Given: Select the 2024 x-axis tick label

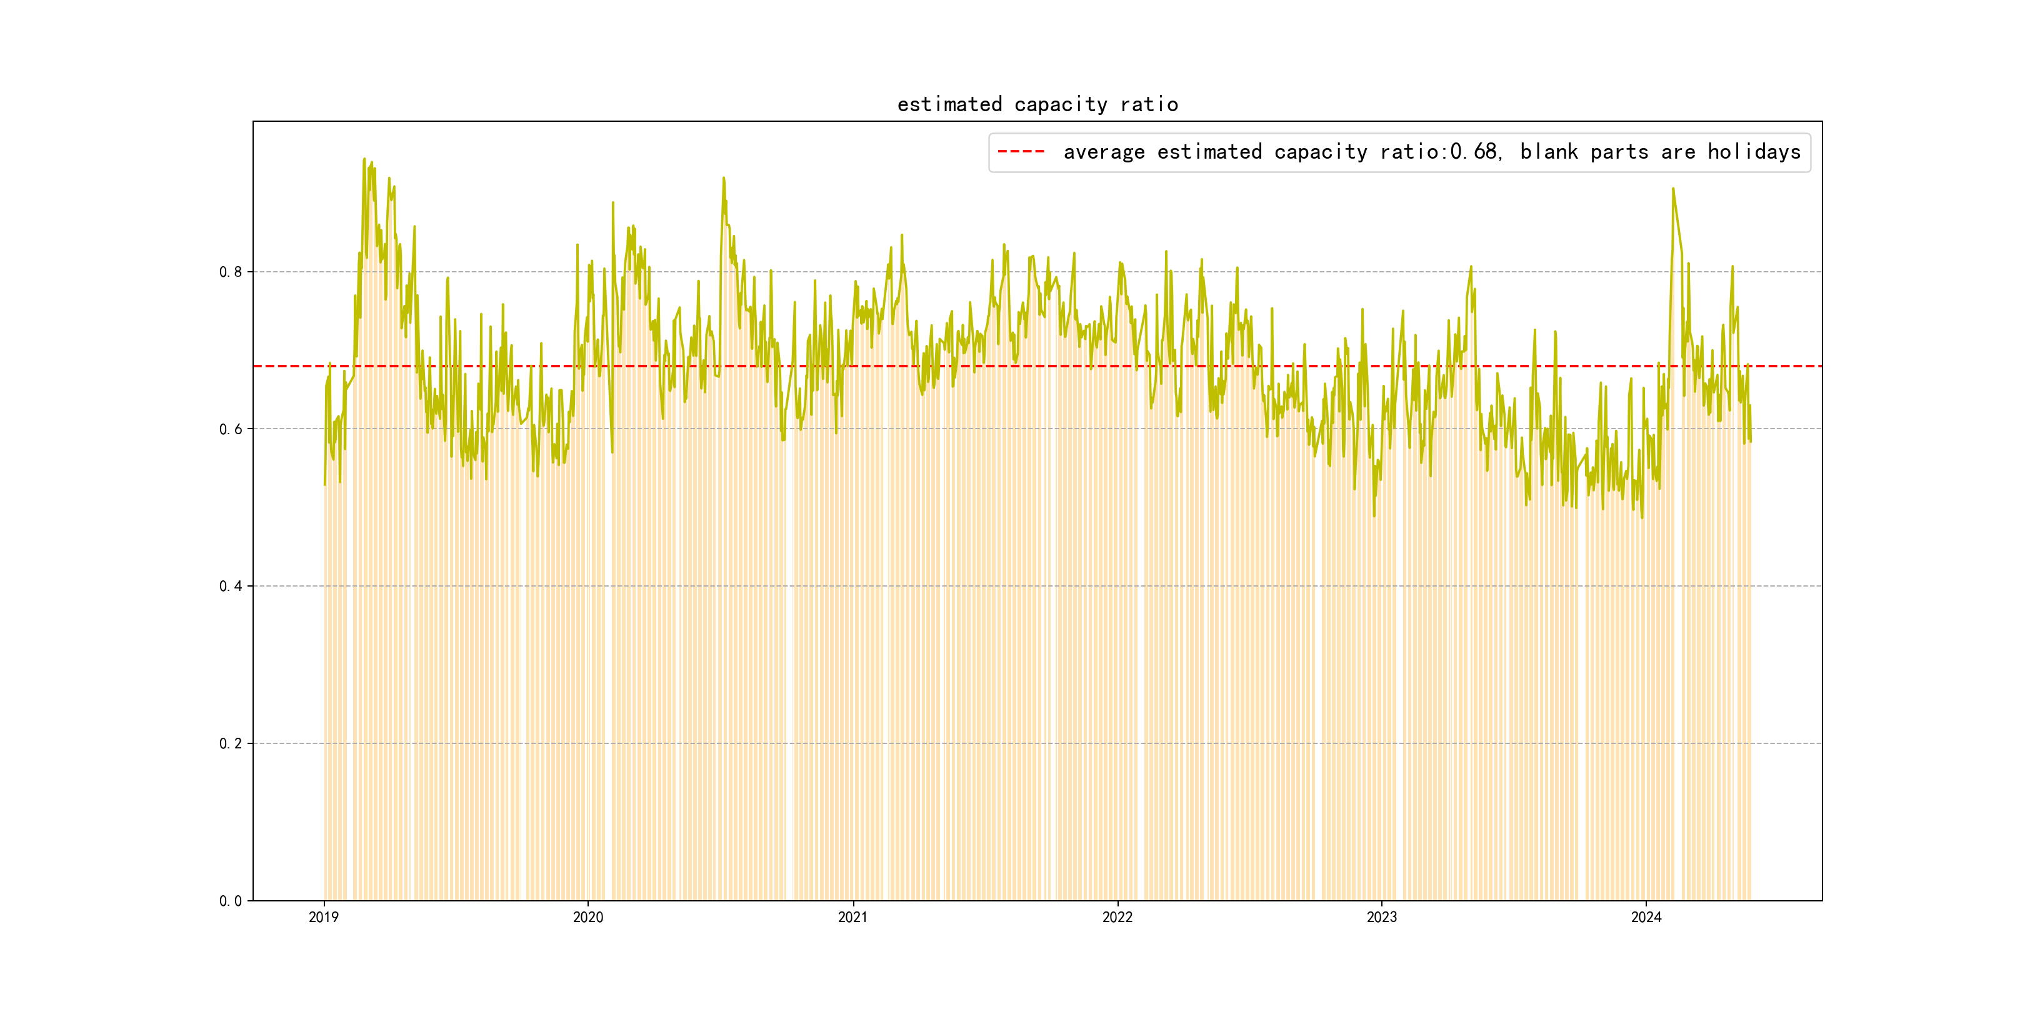Looking at the screenshot, I should point(1646,918).
